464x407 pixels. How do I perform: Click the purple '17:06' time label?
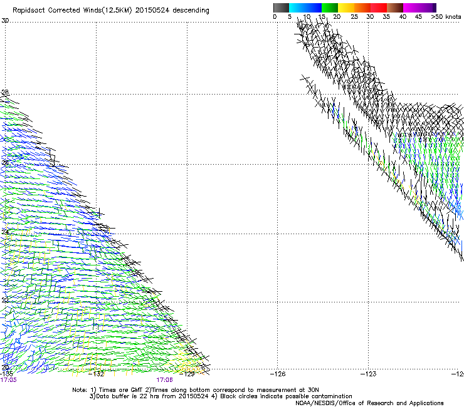[x=164, y=380]
